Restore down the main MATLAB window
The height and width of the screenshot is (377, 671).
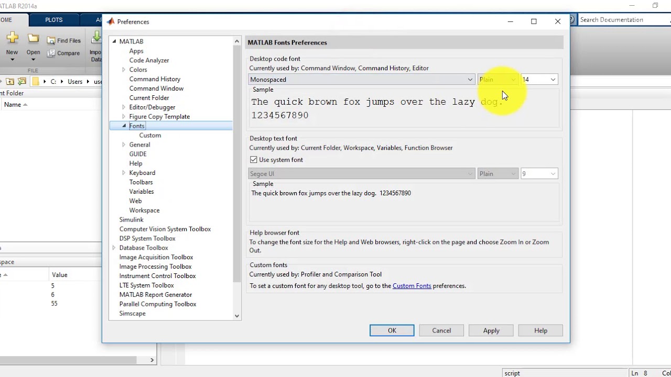pyautogui.click(x=655, y=6)
